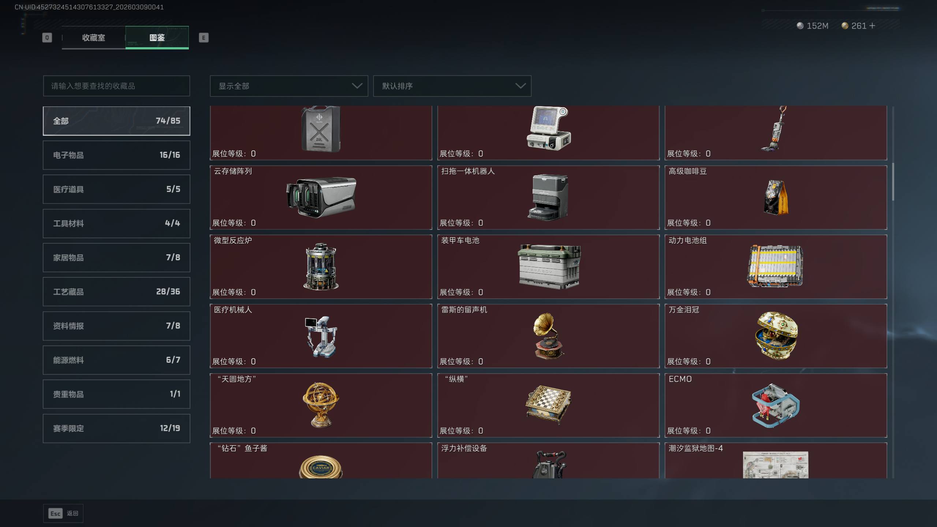Filter by 电子物品 category

(116, 155)
